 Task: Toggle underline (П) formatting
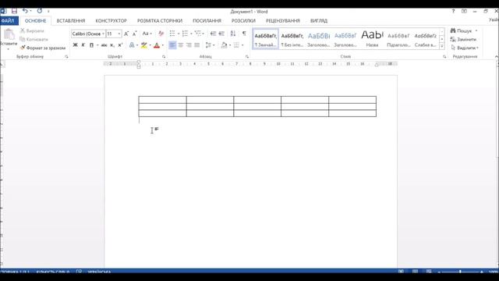91,45
